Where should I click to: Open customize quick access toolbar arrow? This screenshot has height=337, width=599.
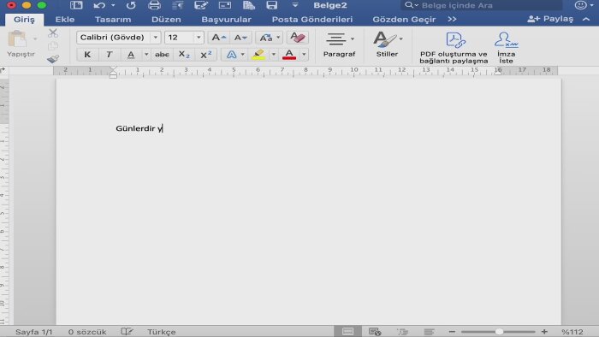295,5
